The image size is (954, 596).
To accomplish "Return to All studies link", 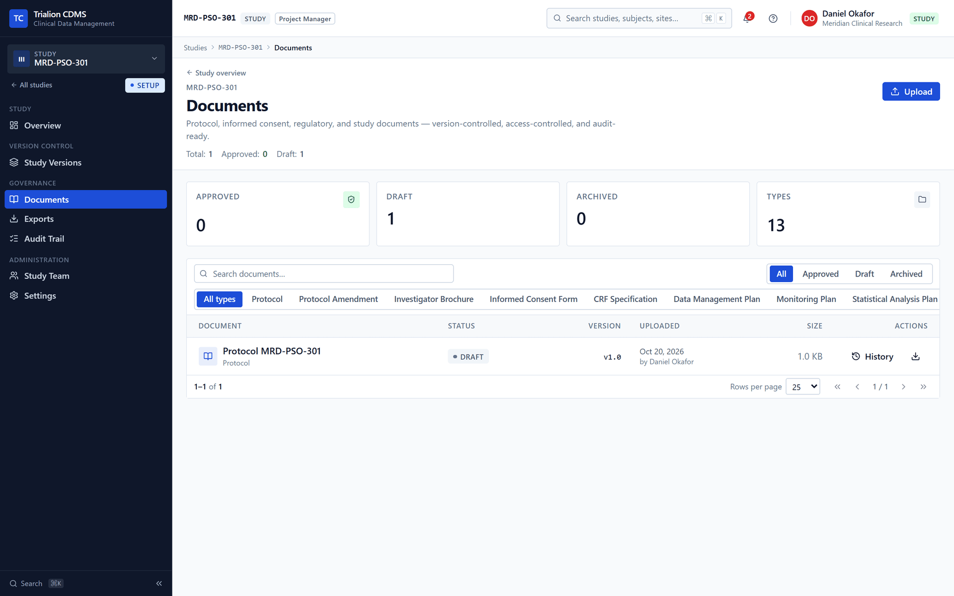I will [x=31, y=85].
